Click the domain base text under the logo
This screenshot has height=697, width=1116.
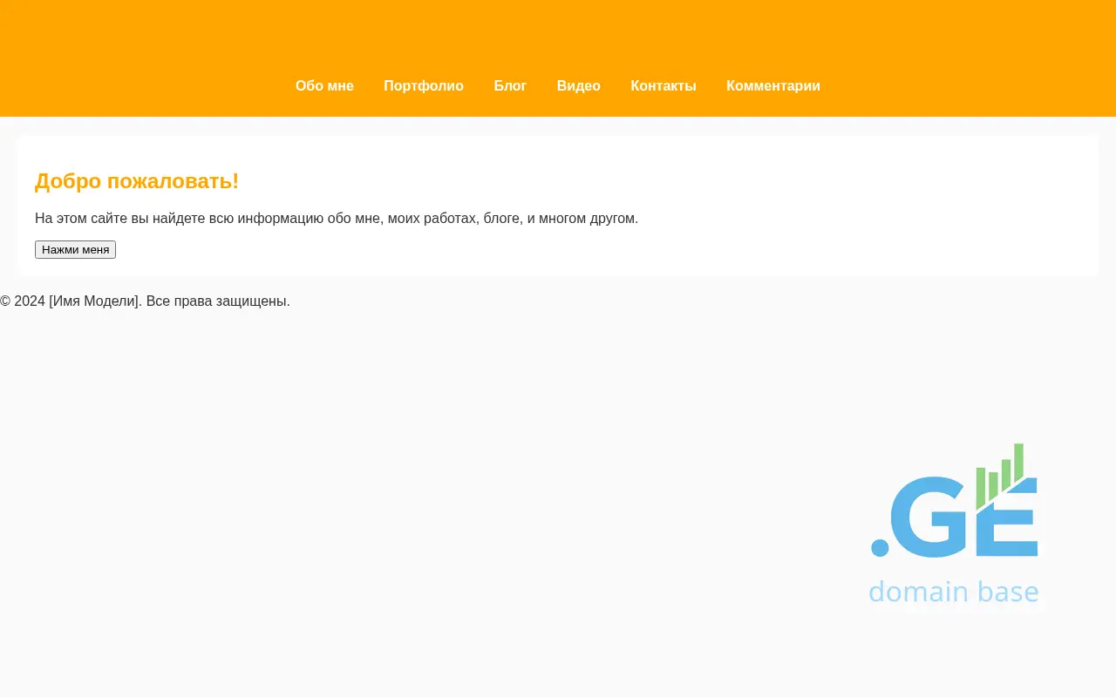pyautogui.click(x=954, y=592)
